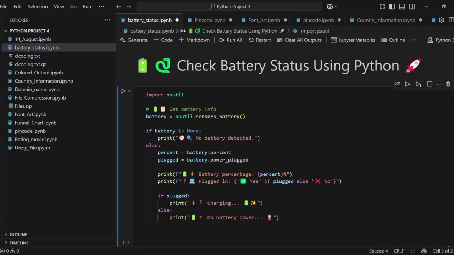Select Python kernel picker

coord(441,40)
